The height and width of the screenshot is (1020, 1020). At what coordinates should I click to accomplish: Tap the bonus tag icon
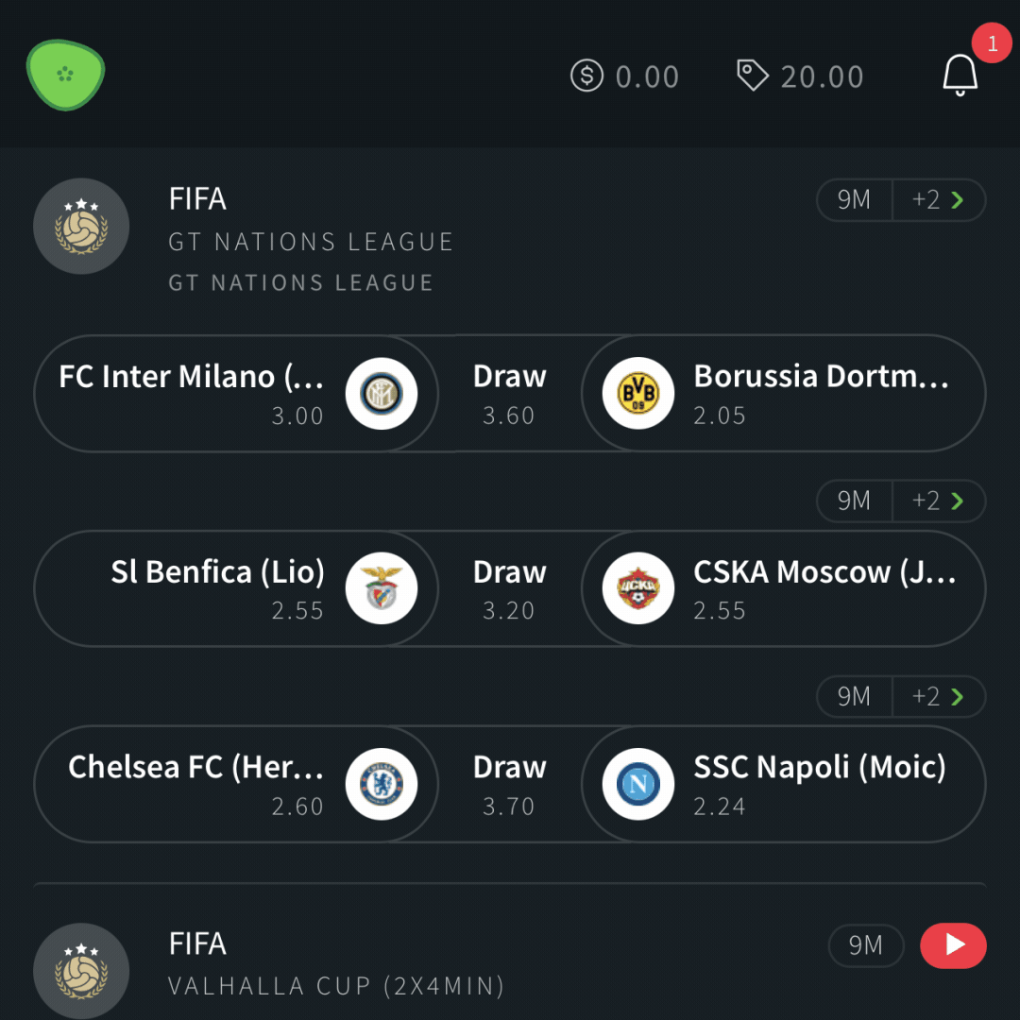(x=753, y=75)
